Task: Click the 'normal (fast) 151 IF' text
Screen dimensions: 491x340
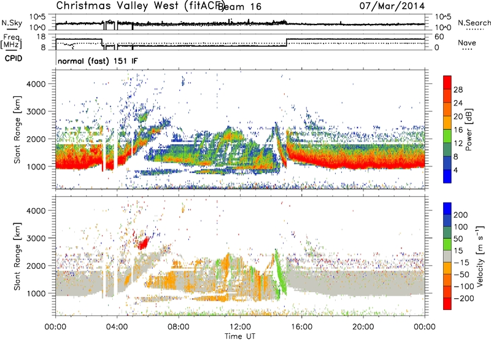Action: (x=98, y=61)
